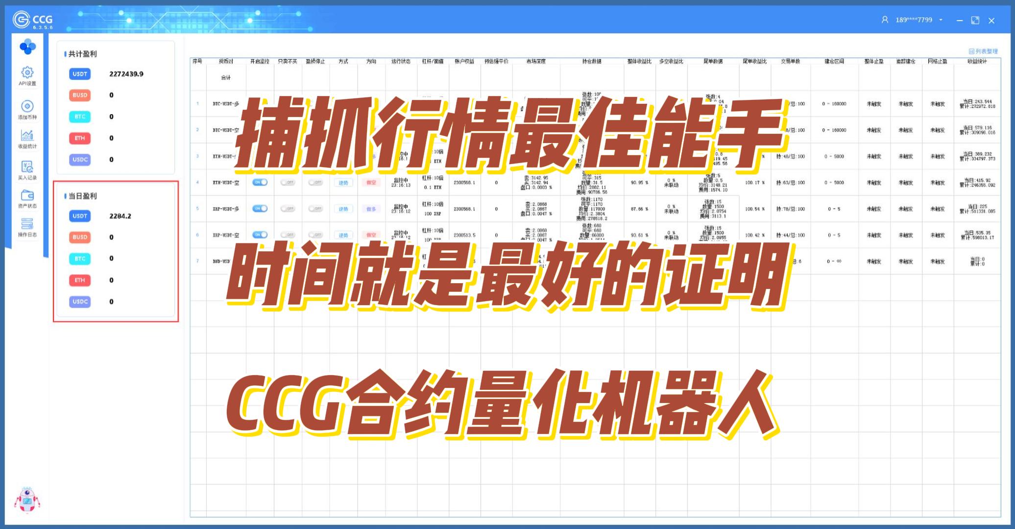Screen dimensions: 1015x529
Task: Click 做多 direction button in row 5
Action: pyautogui.click(x=371, y=209)
